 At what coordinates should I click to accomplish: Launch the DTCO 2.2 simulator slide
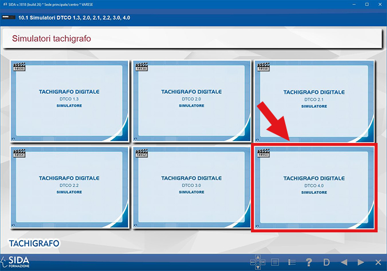tap(70, 185)
